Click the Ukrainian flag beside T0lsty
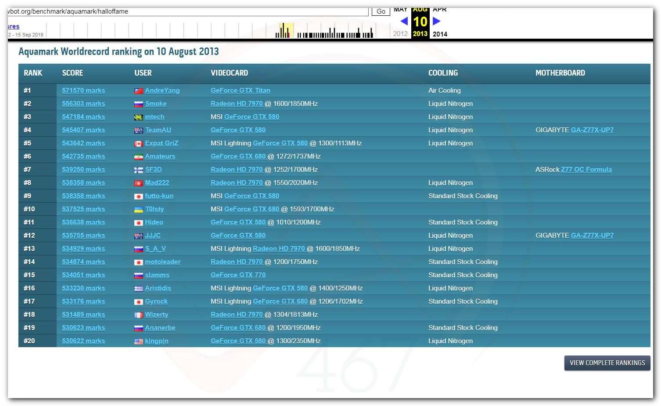The width and height of the screenshot is (661, 406). click(x=138, y=210)
